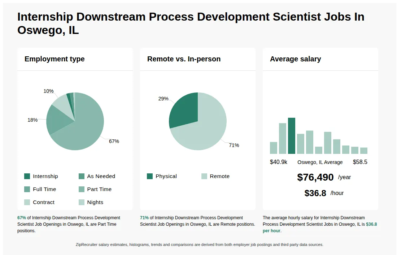Click the 'Remote' legend text

219,176
